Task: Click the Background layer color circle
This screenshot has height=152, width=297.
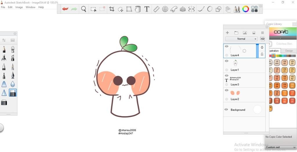Action: tap(257, 110)
